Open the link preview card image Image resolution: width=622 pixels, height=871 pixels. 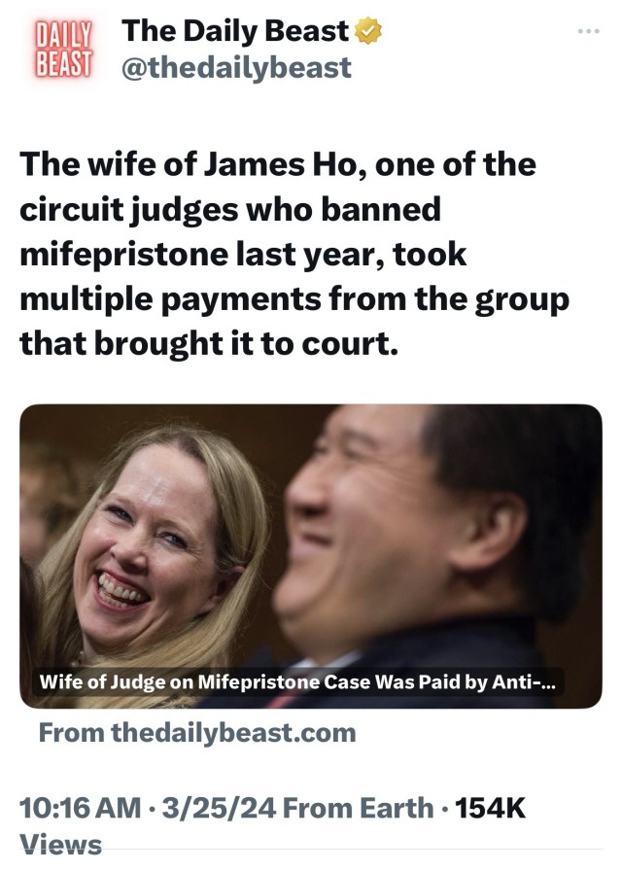[311, 556]
